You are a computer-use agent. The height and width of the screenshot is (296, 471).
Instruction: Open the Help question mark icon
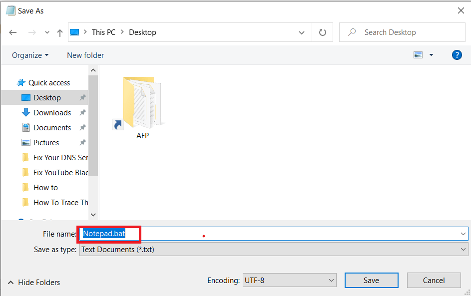pyautogui.click(x=457, y=55)
